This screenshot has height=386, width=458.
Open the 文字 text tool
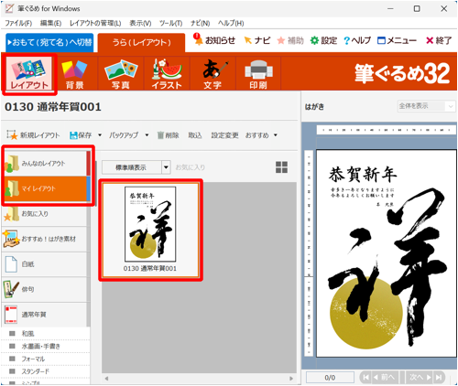tap(213, 73)
